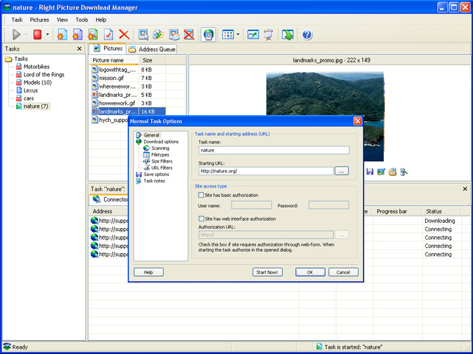Click the blue Help question mark icon

(x=307, y=35)
